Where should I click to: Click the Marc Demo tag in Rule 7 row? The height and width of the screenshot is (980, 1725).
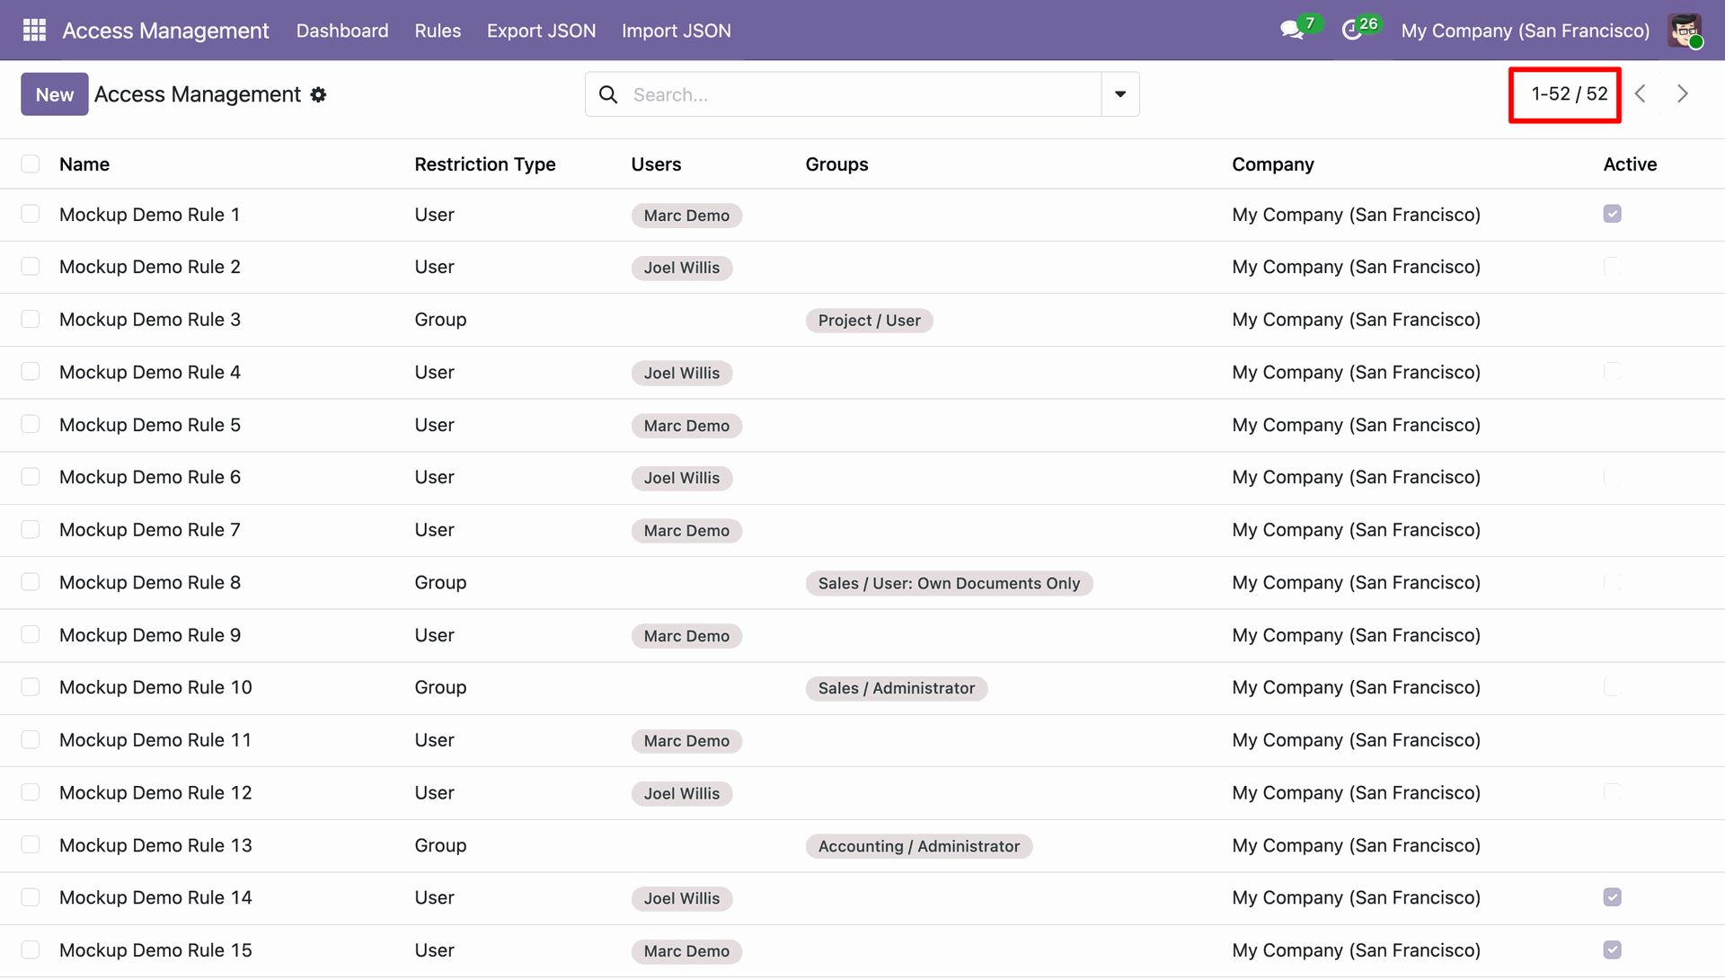(686, 531)
